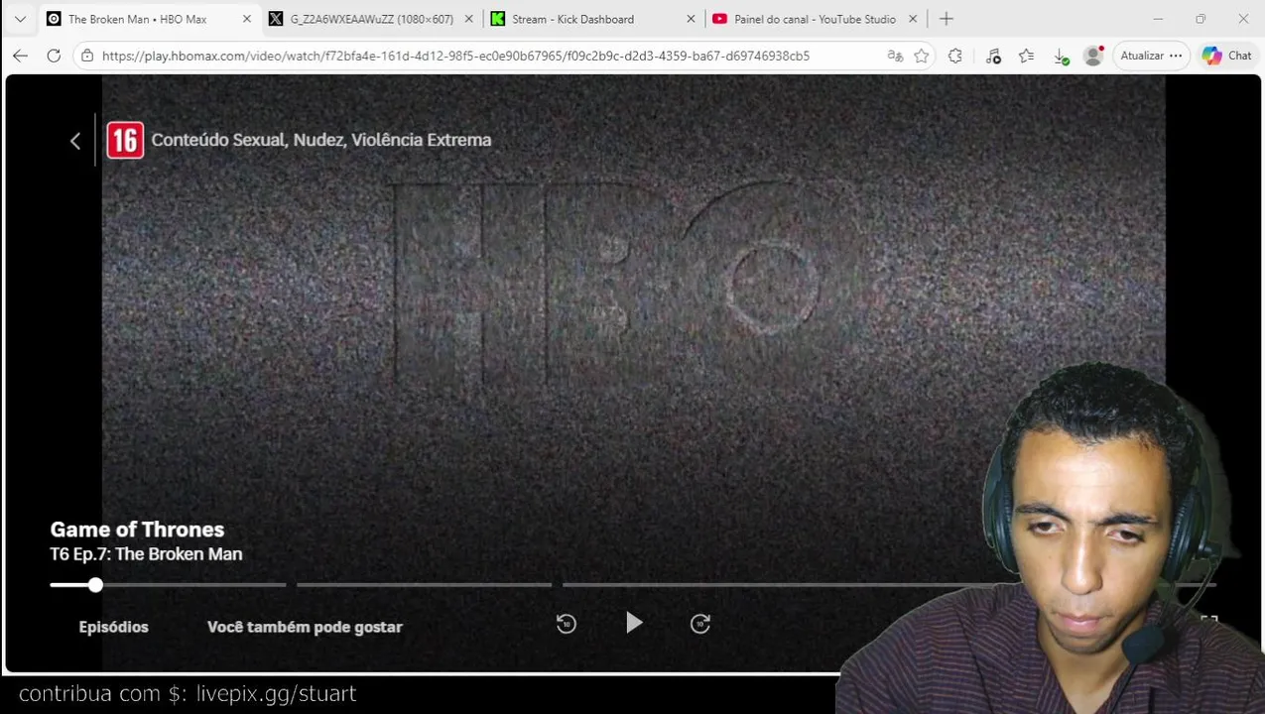Open the browser profile avatar
Viewport: 1265px width, 714px height.
pyautogui.click(x=1093, y=56)
